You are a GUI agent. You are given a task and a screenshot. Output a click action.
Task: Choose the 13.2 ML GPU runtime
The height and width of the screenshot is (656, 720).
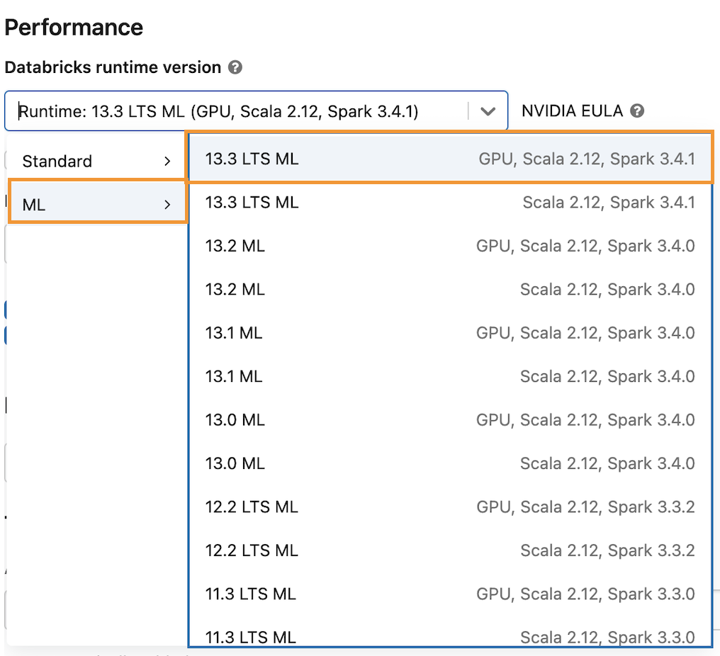[x=450, y=246]
